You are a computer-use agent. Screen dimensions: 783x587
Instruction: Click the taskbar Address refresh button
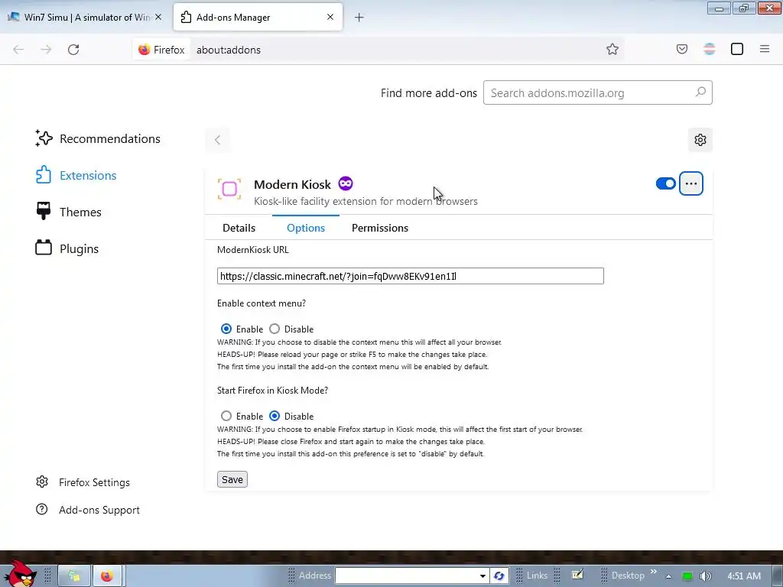pyautogui.click(x=499, y=576)
